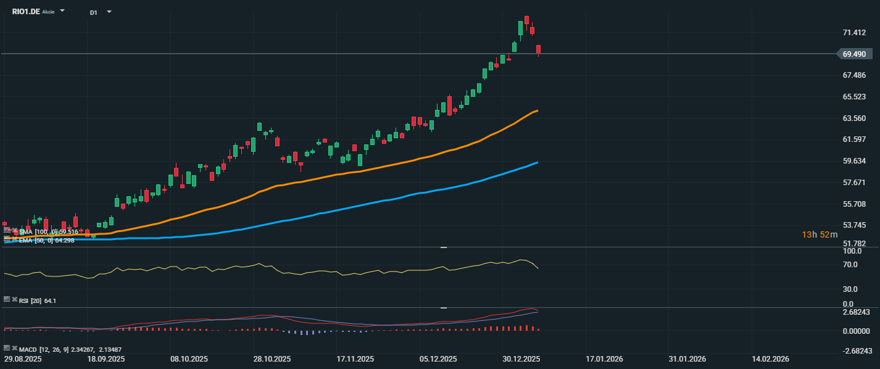Remove the SMA indicator with its X icon
Screen dimensions: 880x369
coord(14,231)
